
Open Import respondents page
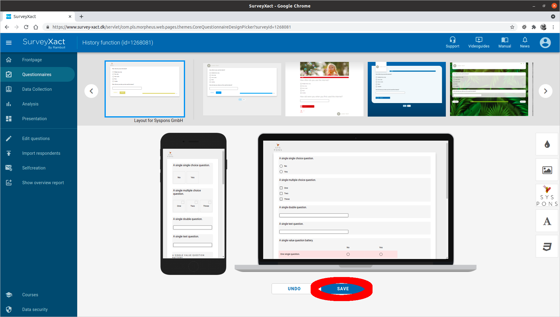[x=41, y=153]
